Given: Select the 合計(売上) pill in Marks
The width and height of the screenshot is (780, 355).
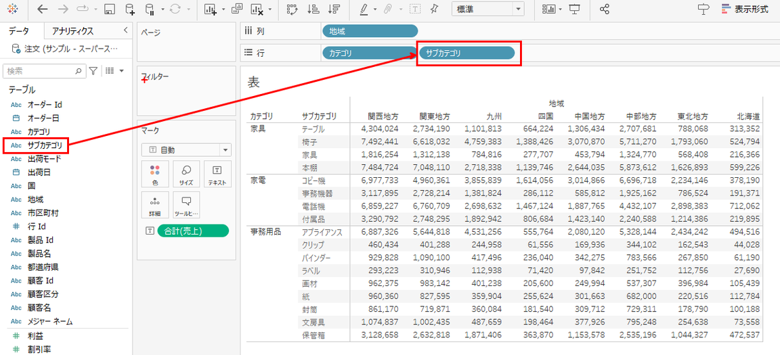Looking at the screenshot, I should tap(193, 231).
